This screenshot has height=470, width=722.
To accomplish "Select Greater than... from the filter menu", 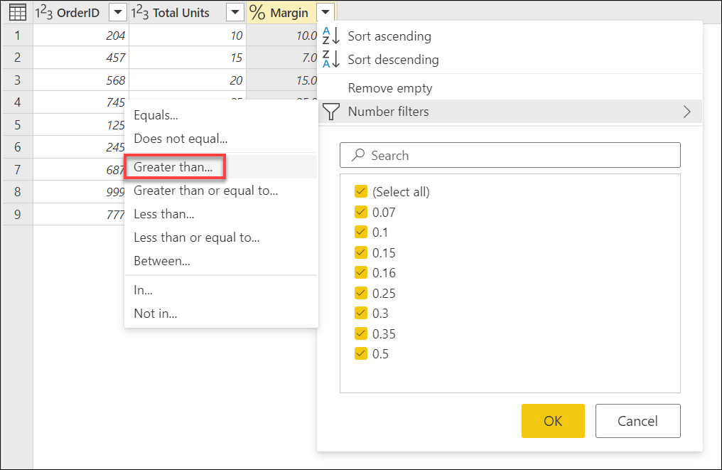I will click(175, 166).
